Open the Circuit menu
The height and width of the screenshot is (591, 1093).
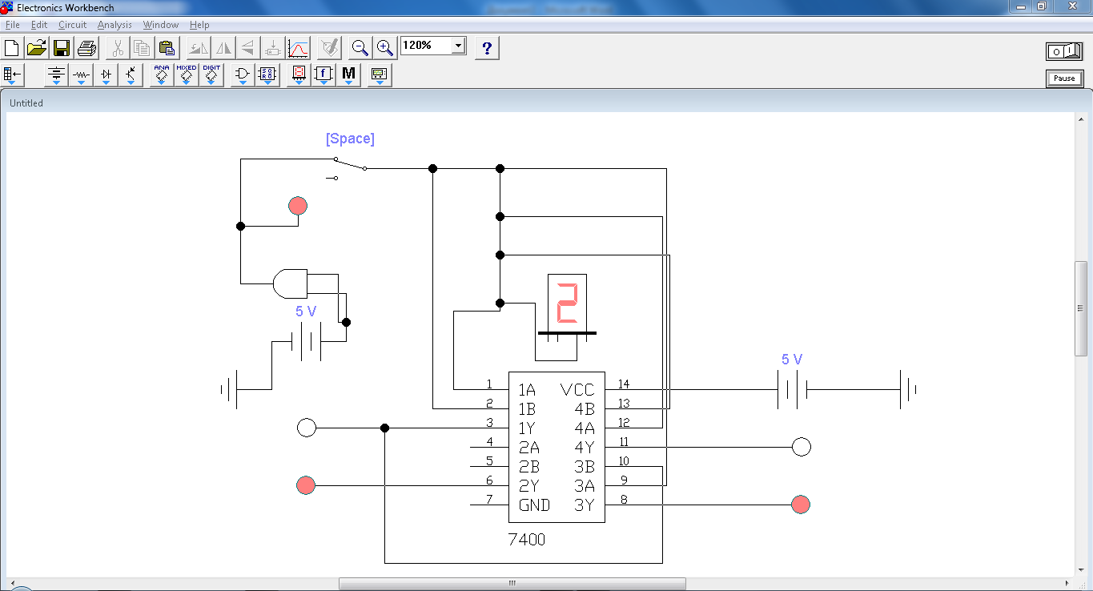tap(72, 25)
